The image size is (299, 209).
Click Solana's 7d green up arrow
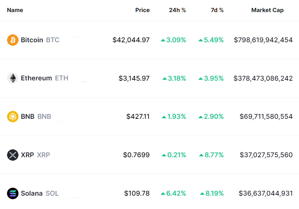(202, 193)
